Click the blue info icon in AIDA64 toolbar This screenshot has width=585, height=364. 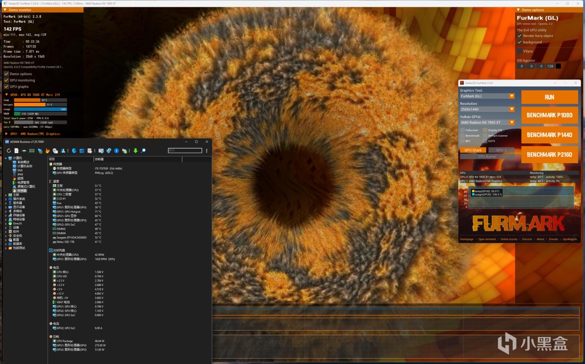(x=117, y=151)
